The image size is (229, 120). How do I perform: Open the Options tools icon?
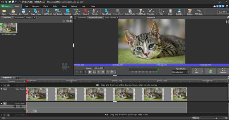pyautogui.click(x=189, y=12)
